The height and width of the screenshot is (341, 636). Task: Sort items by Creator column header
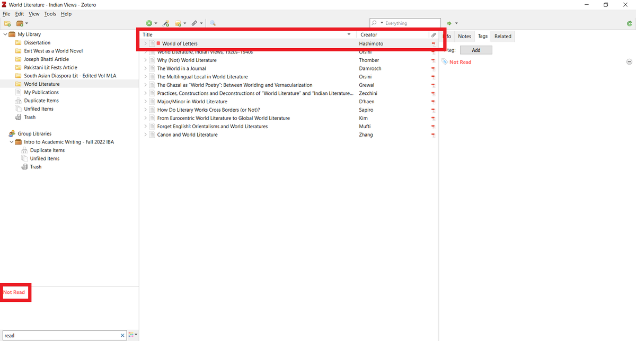pyautogui.click(x=393, y=34)
